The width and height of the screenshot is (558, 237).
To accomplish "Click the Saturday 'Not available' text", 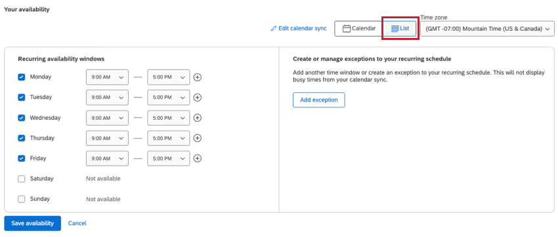I will [x=103, y=179].
